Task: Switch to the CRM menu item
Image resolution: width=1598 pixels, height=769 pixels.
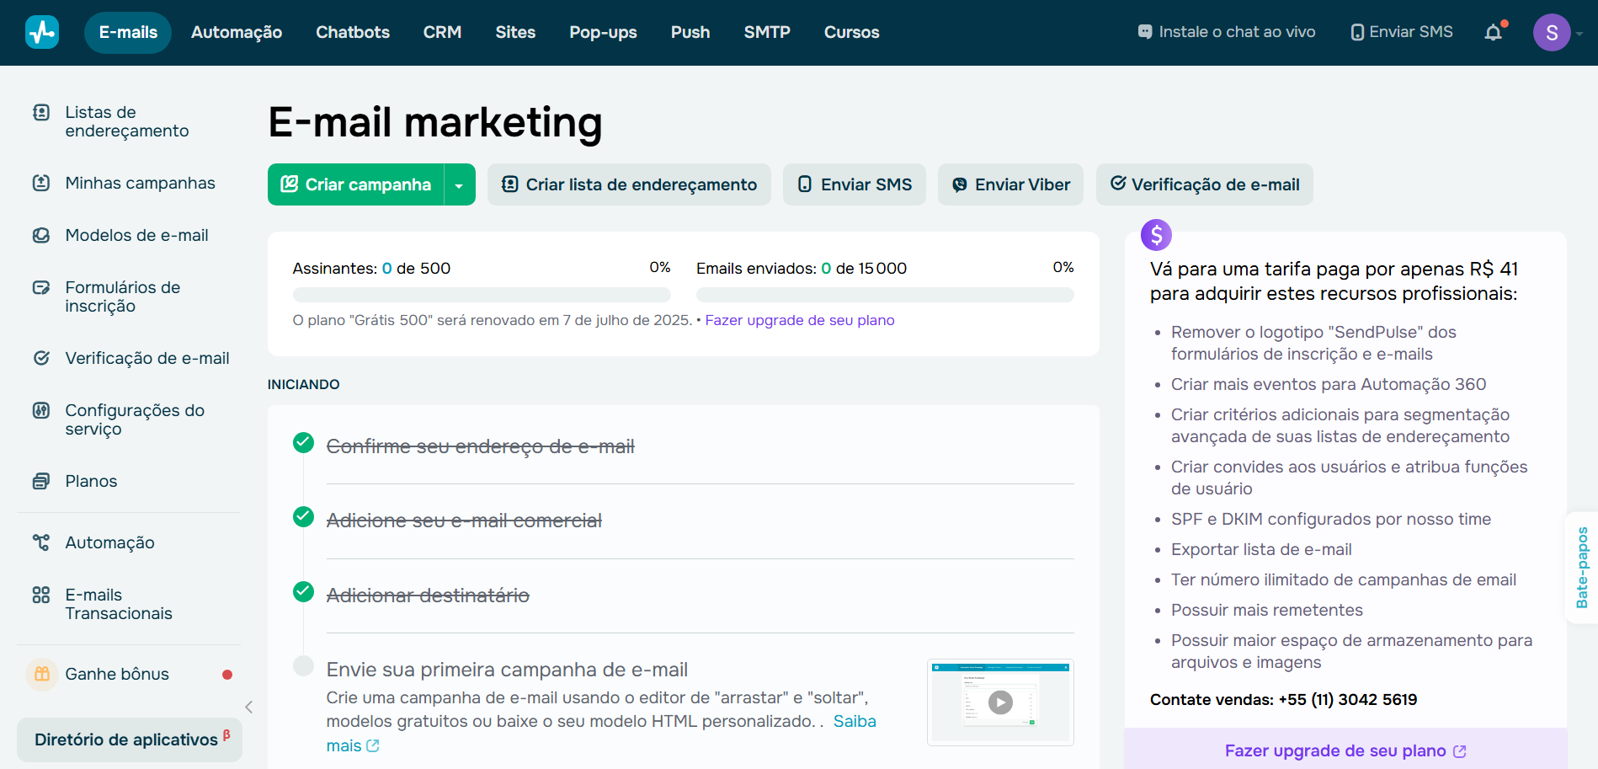Action: coord(442,32)
